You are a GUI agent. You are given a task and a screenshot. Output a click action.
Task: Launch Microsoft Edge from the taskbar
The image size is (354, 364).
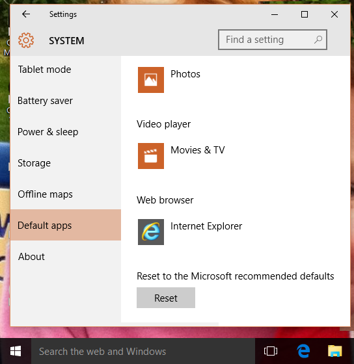(303, 351)
